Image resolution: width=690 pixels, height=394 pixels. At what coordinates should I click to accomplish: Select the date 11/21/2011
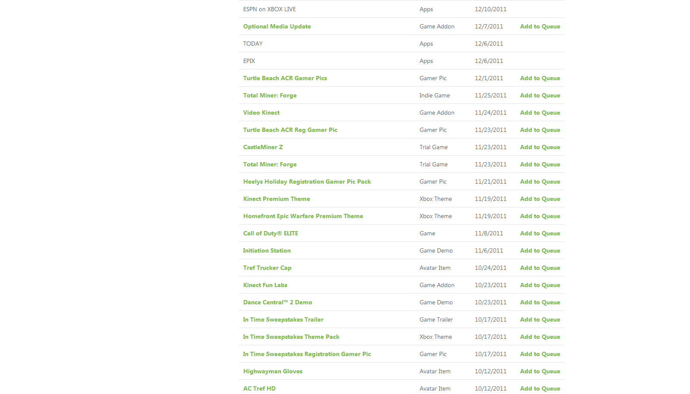(x=491, y=181)
